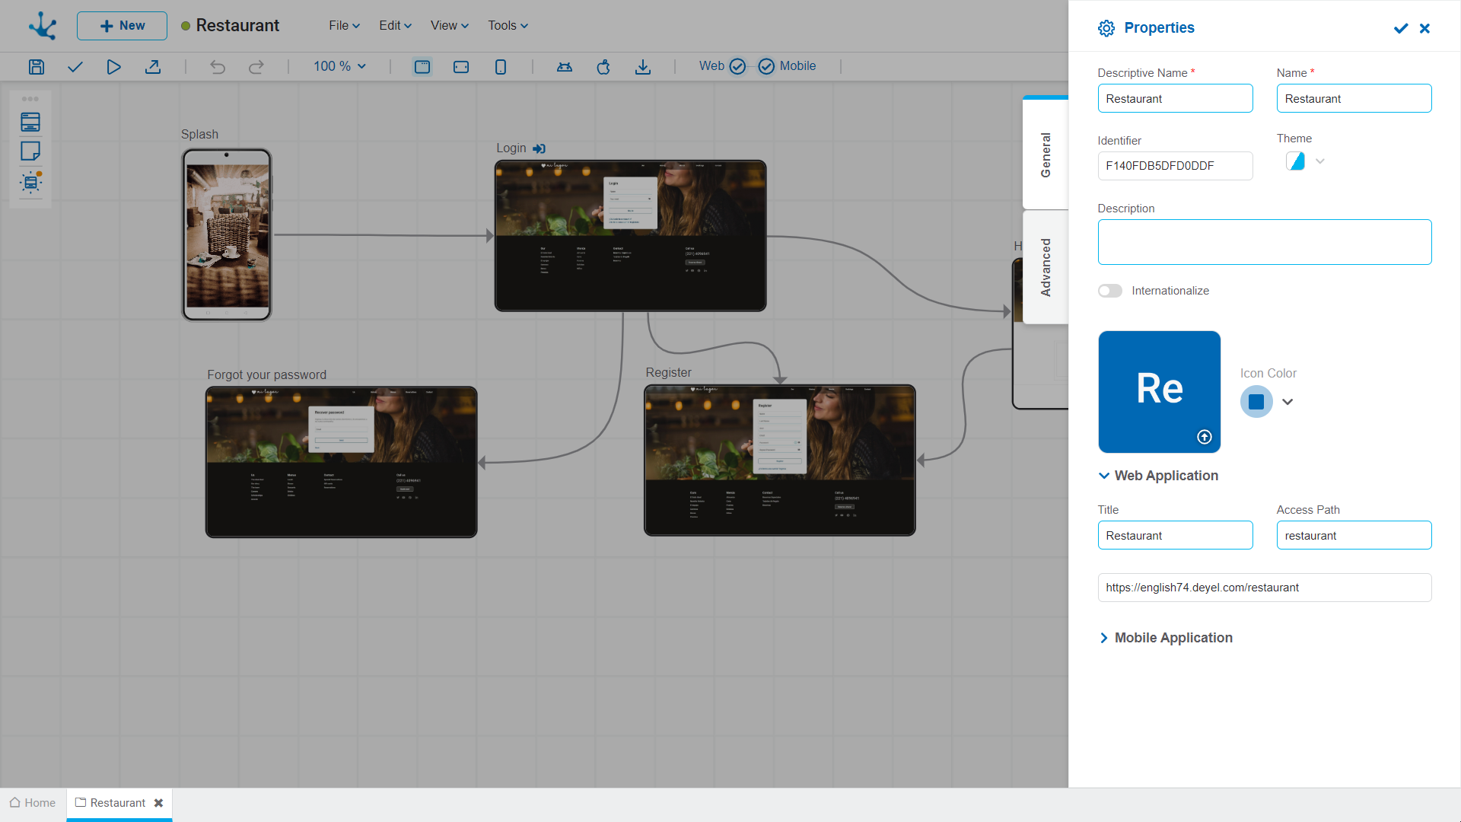
Task: Click the Apple platform icon
Action: point(603,67)
